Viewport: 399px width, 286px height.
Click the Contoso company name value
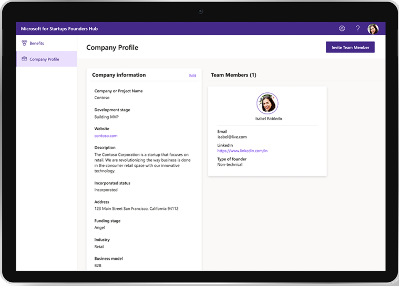[x=102, y=98]
